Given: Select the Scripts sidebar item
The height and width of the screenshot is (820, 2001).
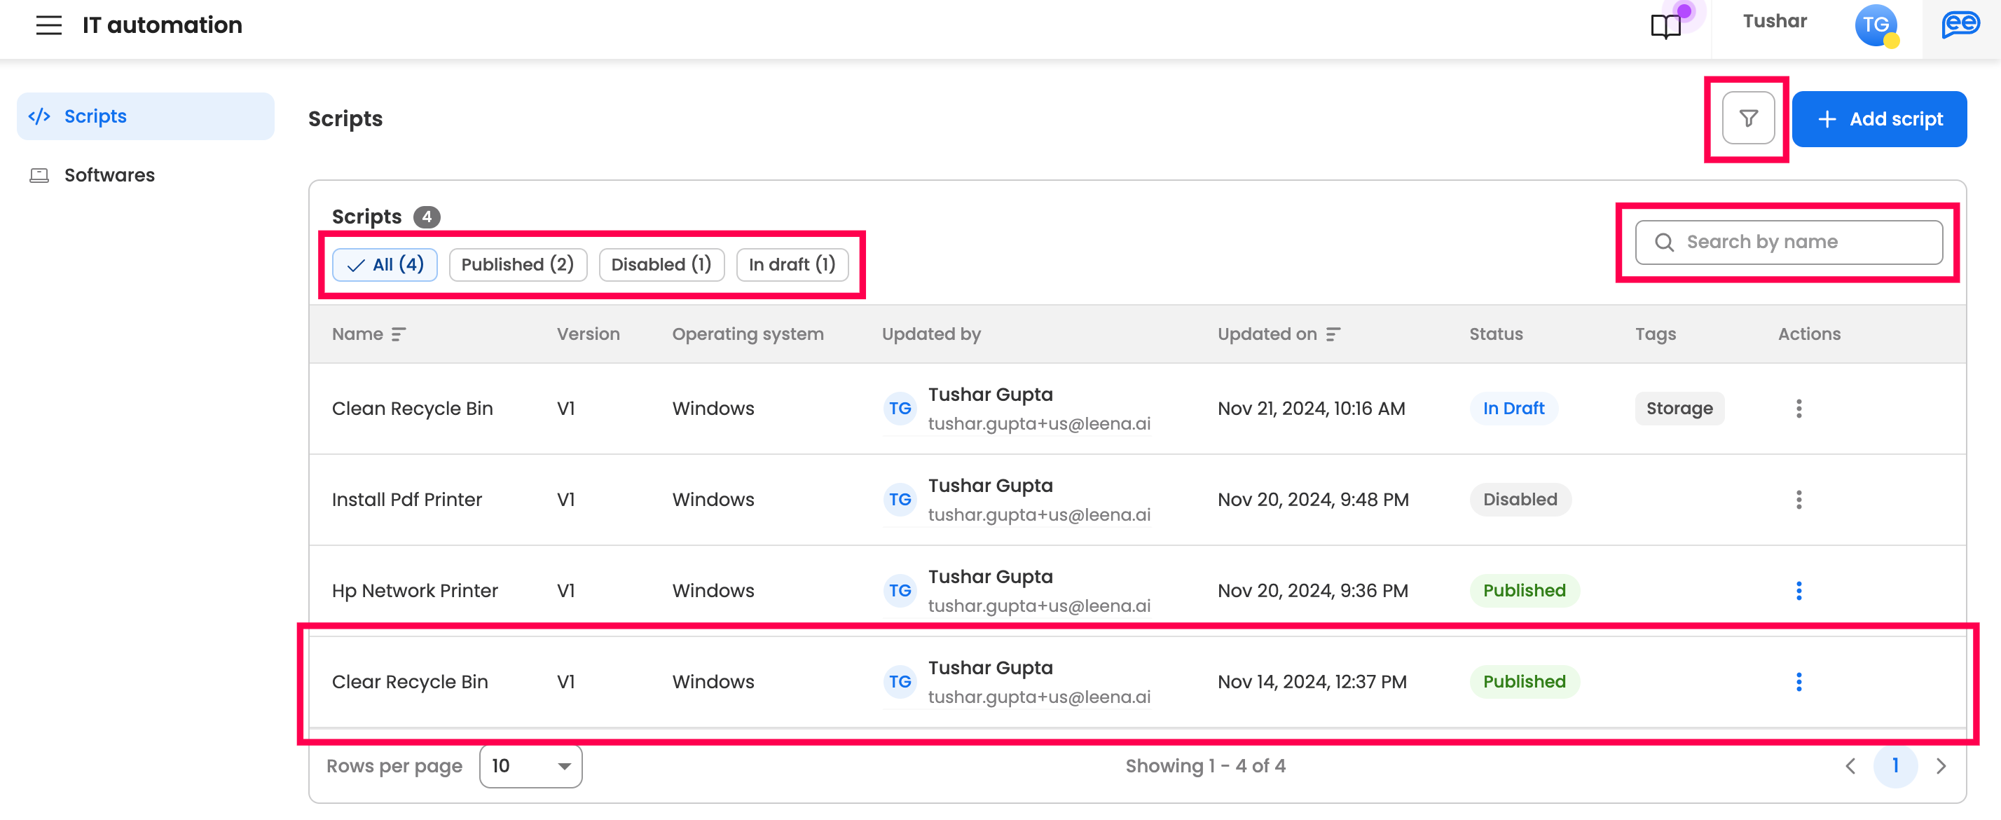Looking at the screenshot, I should point(95,116).
